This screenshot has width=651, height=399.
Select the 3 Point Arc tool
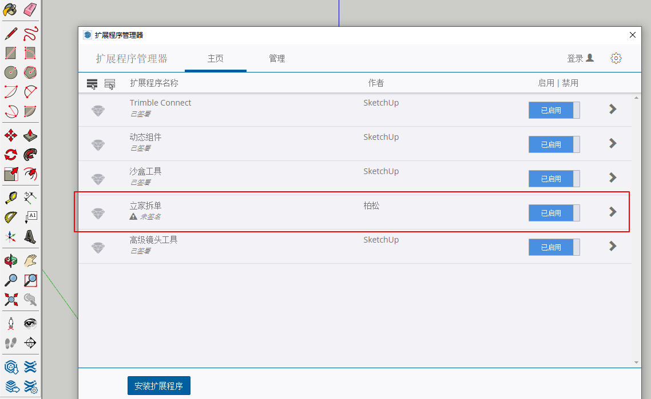point(11,111)
